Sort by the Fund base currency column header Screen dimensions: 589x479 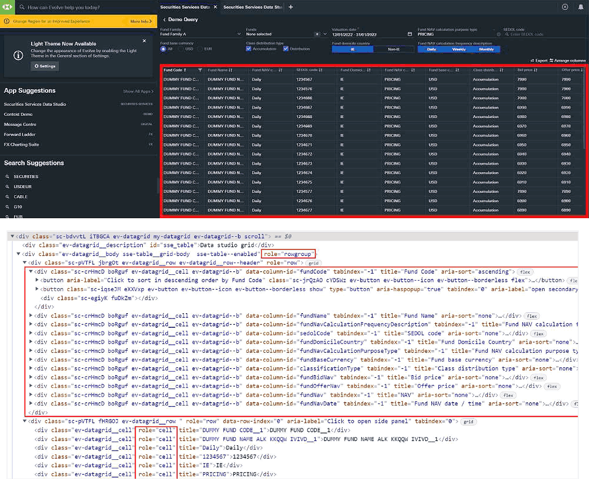444,70
